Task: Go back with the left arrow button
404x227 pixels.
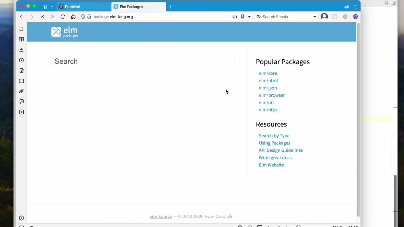Action: point(21,17)
